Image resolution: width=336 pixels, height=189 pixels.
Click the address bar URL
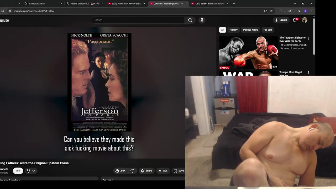point(34,11)
